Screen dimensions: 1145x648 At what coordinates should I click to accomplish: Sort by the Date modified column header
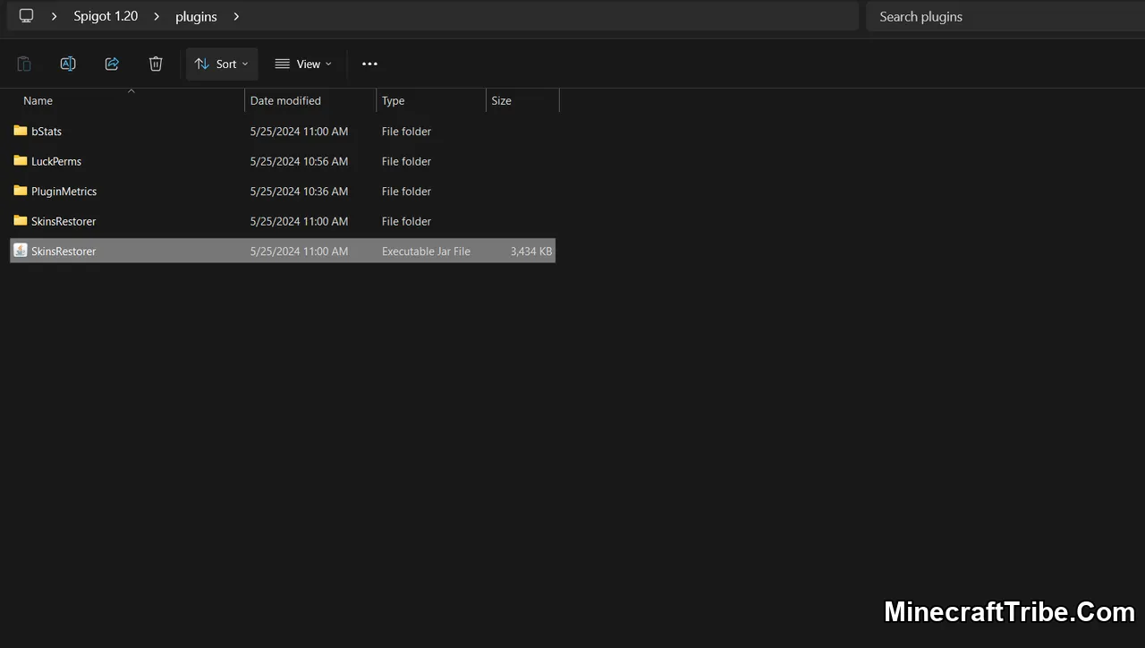285,101
